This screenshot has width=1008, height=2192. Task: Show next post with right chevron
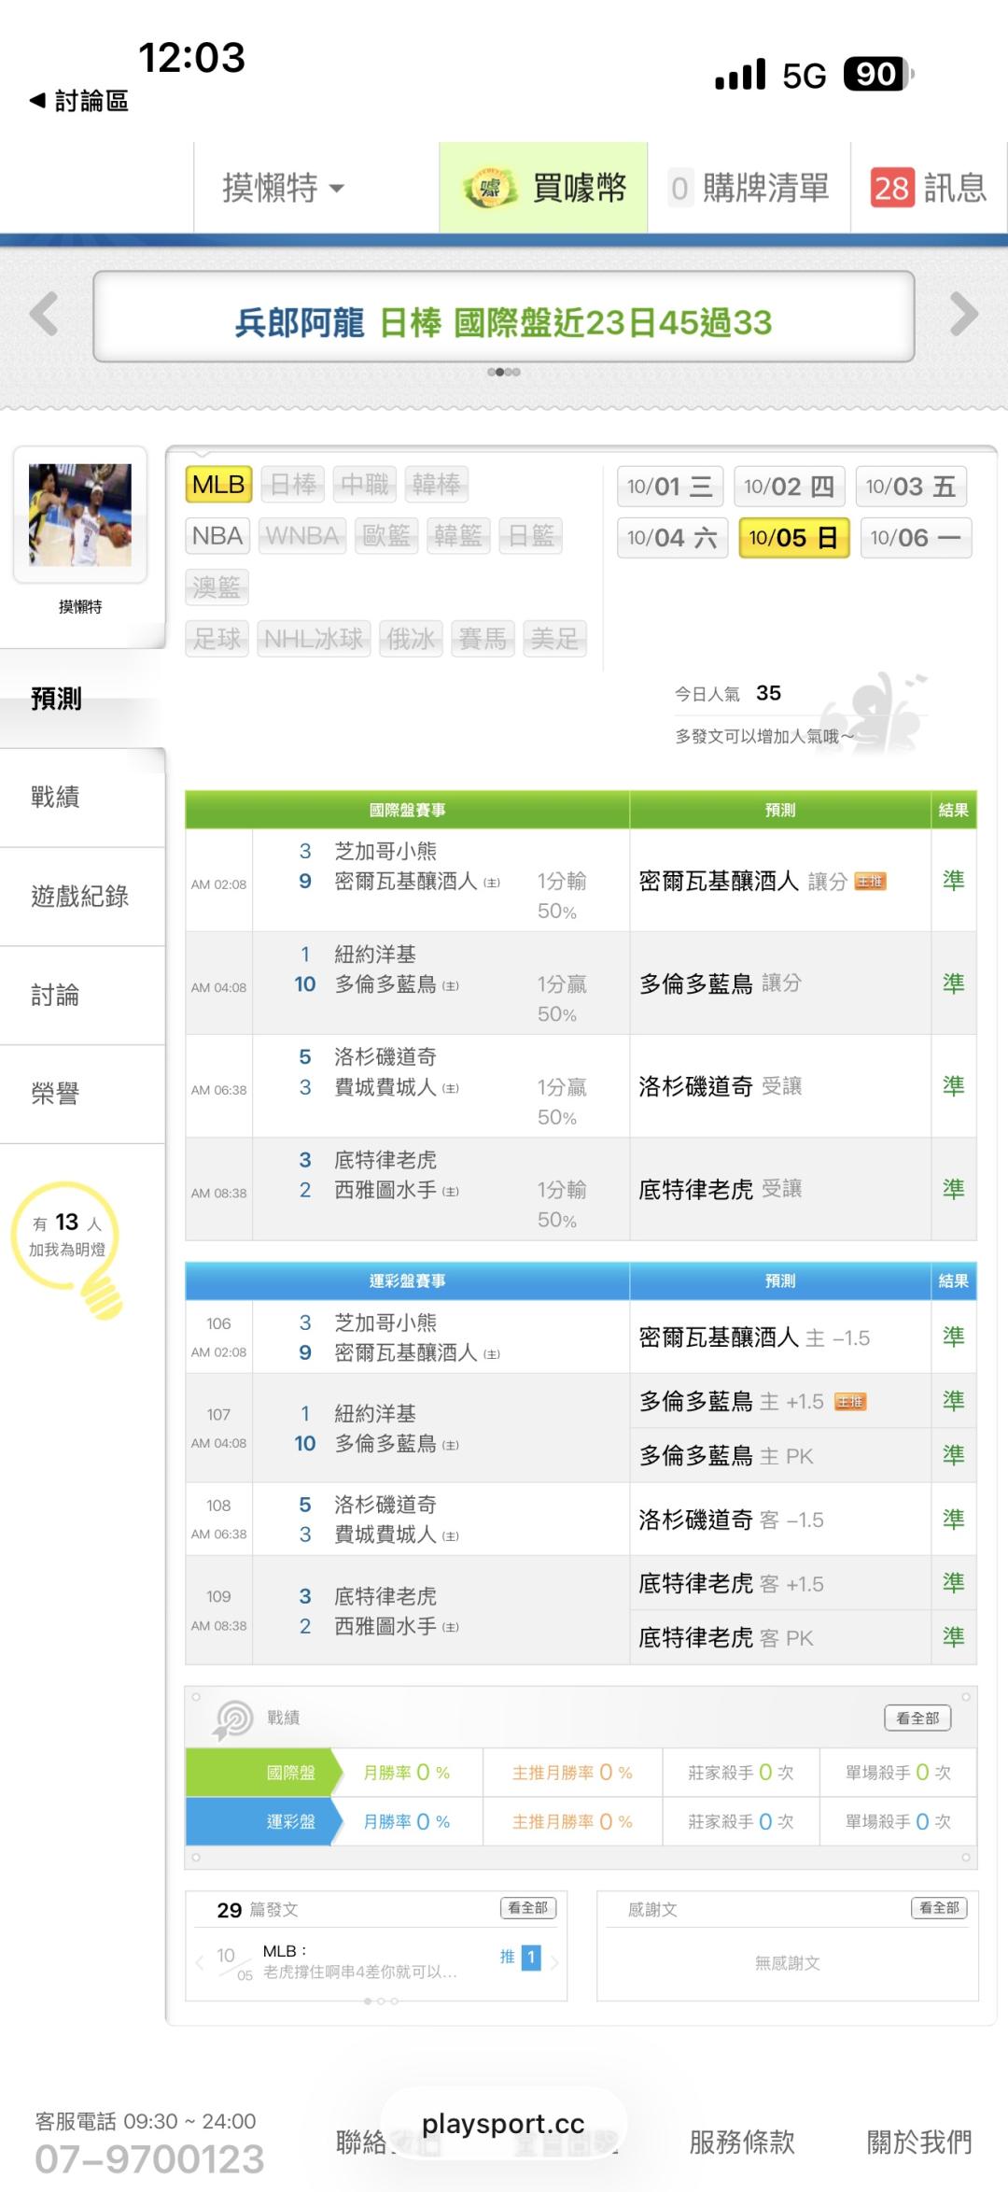(555, 1962)
